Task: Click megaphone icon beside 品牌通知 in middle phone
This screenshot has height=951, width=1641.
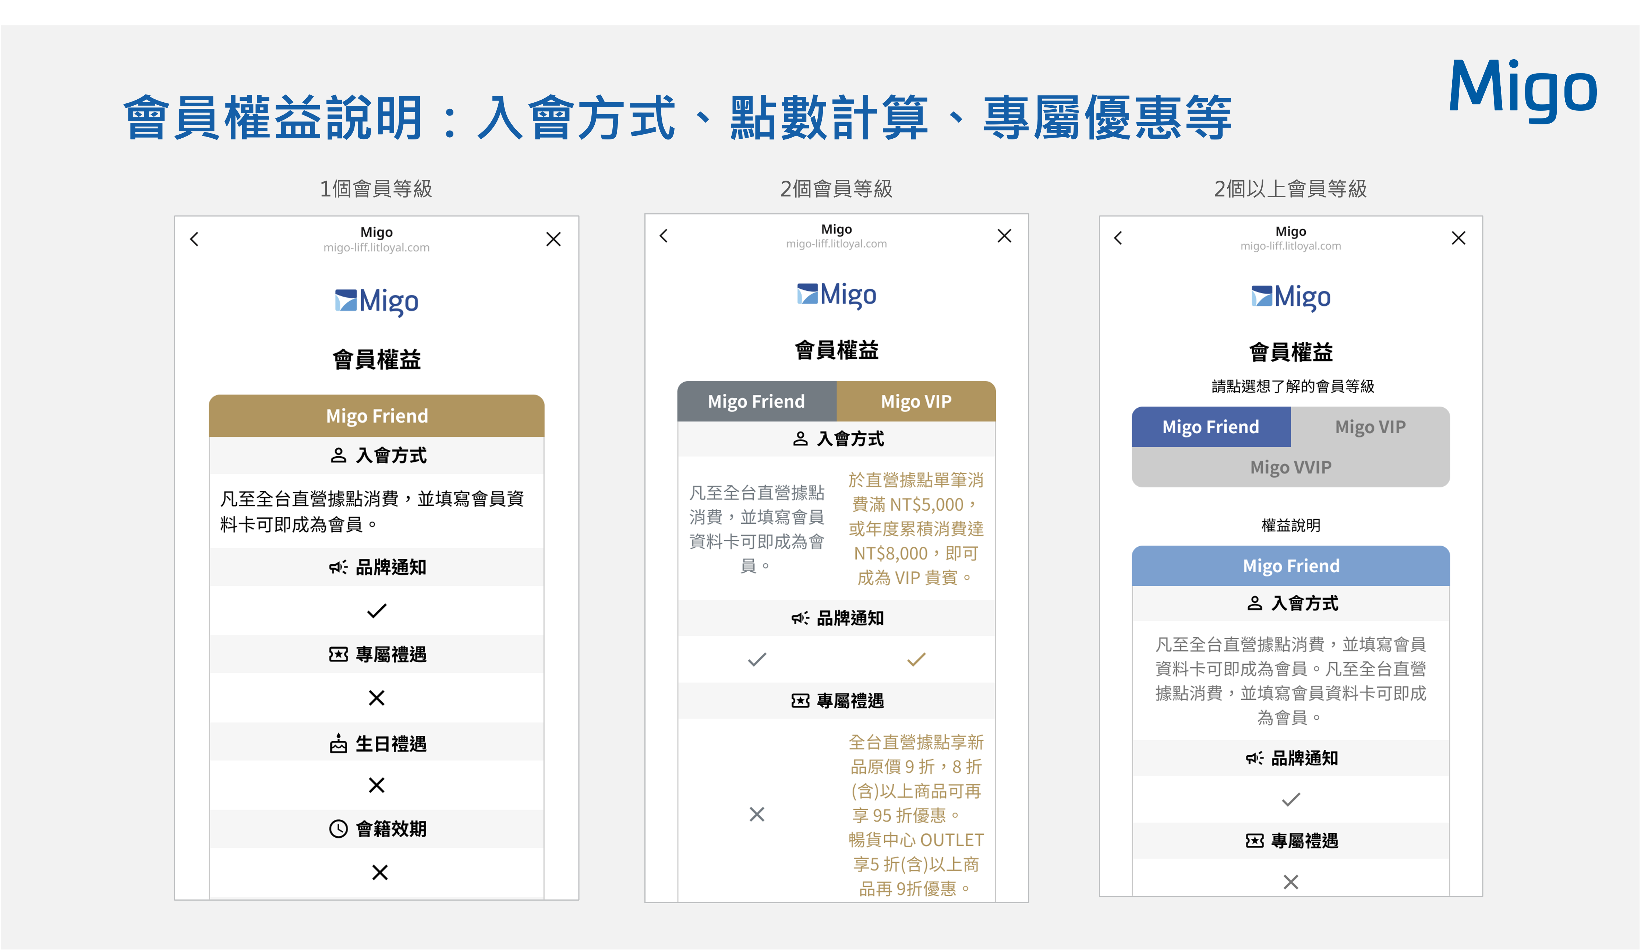Action: [800, 618]
